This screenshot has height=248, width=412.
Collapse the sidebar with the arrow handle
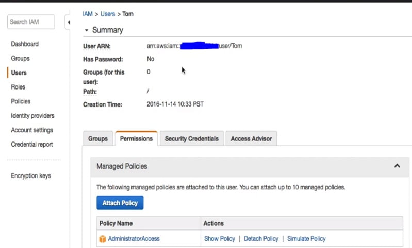68,22
